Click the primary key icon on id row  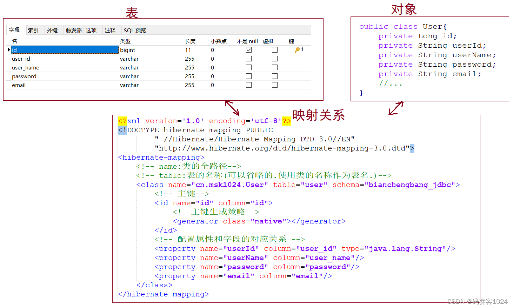[297, 50]
